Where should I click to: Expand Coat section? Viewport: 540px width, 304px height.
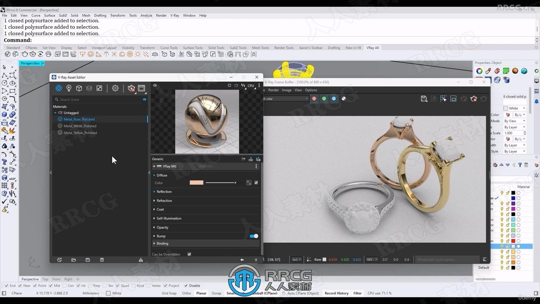coord(154,209)
